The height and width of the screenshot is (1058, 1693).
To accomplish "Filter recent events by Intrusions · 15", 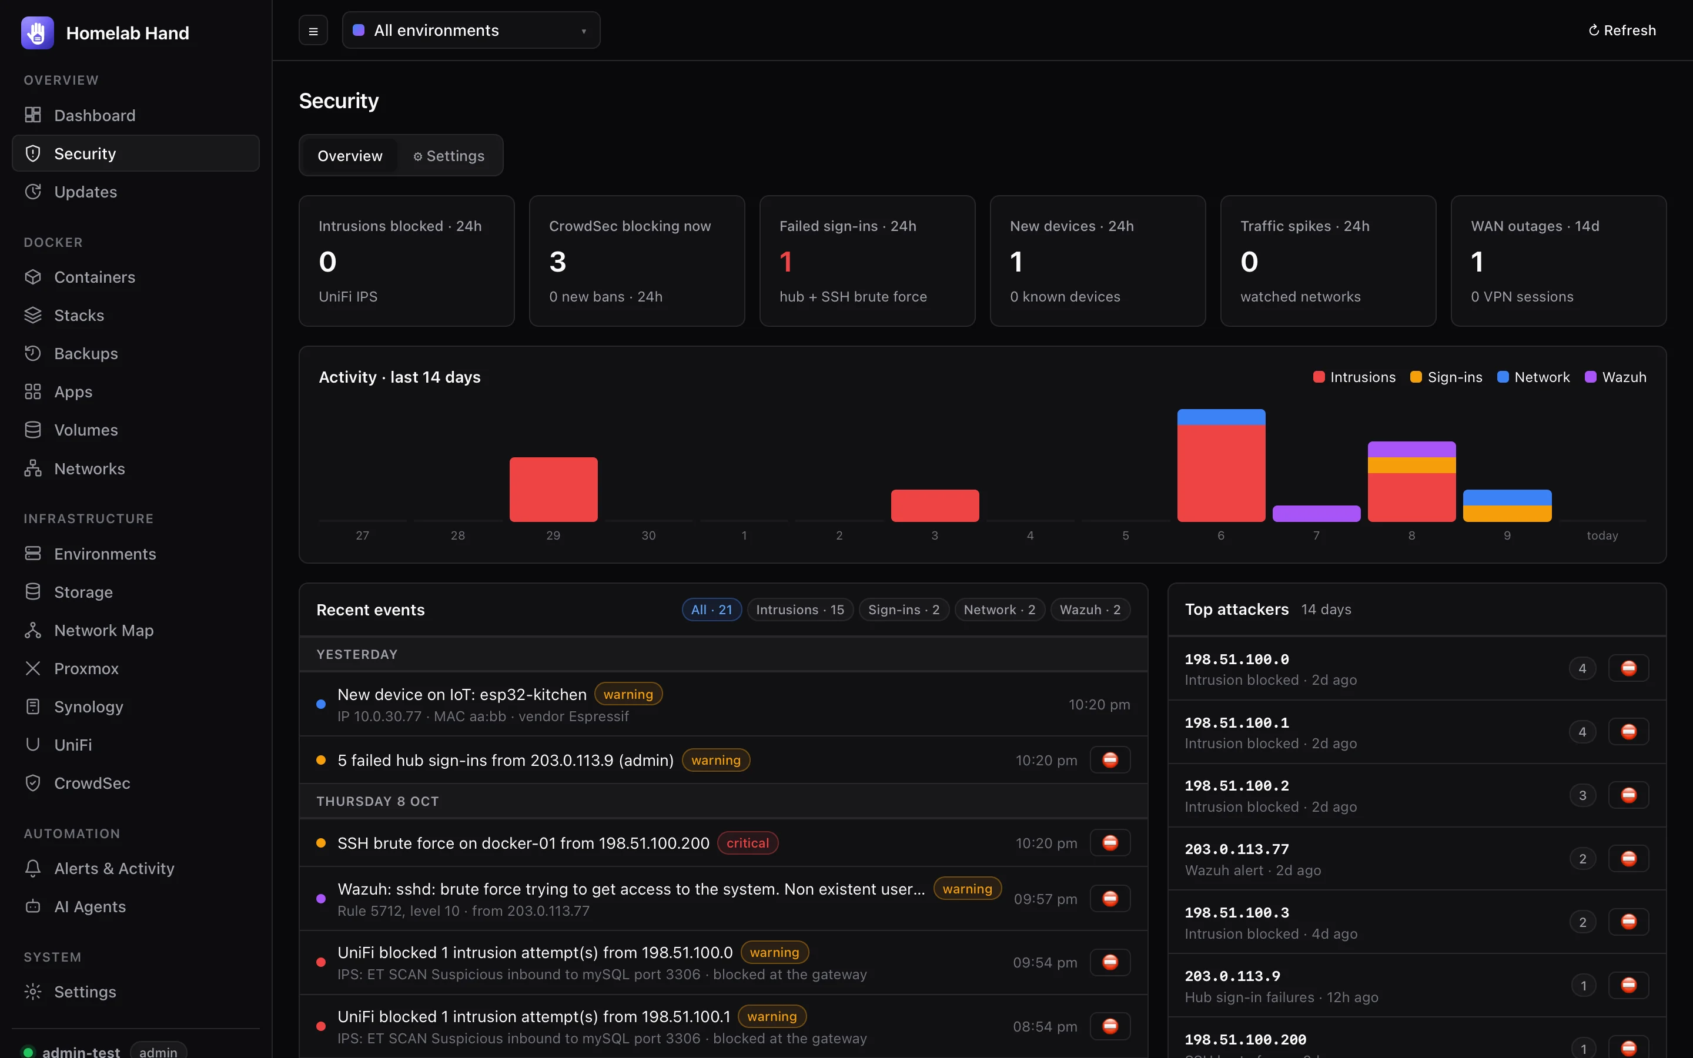I will 799,610.
